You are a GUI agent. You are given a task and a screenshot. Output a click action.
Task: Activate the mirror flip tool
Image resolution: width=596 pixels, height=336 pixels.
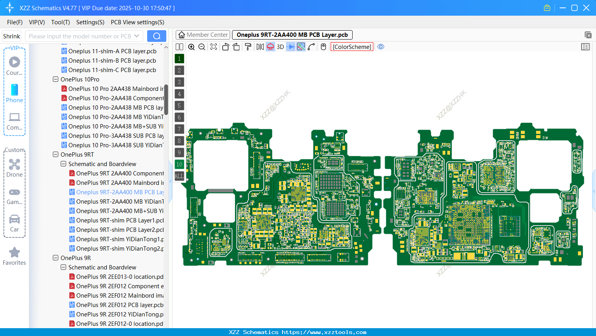click(x=259, y=47)
